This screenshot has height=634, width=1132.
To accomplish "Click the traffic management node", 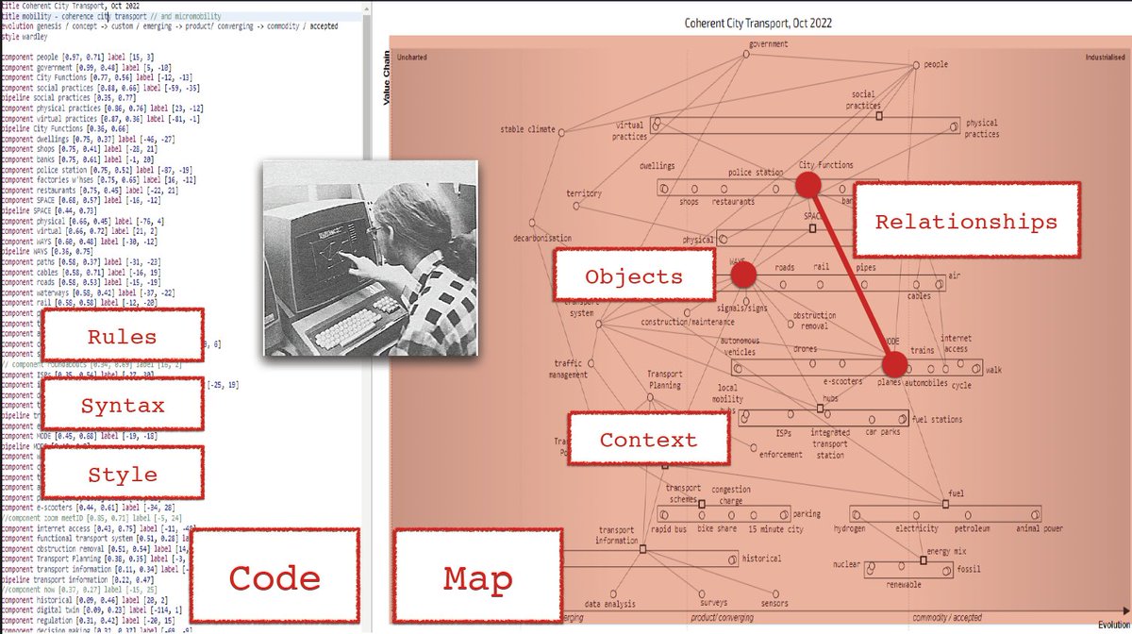I will point(591,363).
